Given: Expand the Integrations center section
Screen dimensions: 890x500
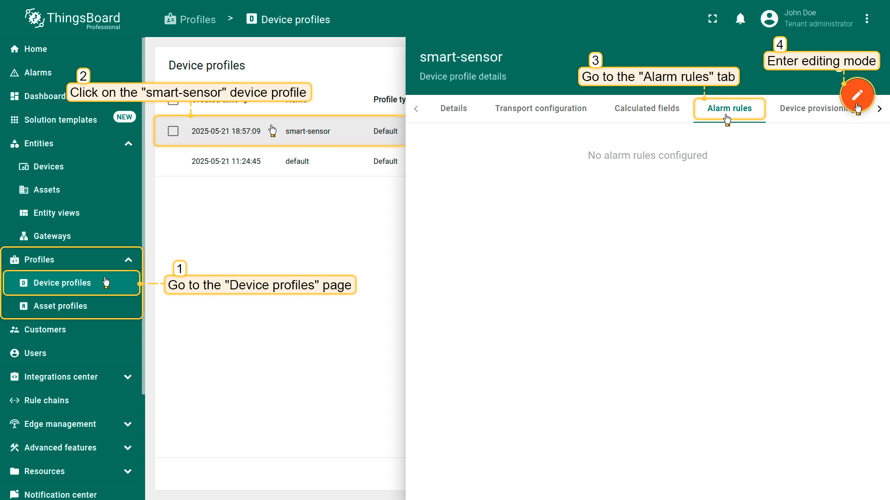Looking at the screenshot, I should coord(128,377).
